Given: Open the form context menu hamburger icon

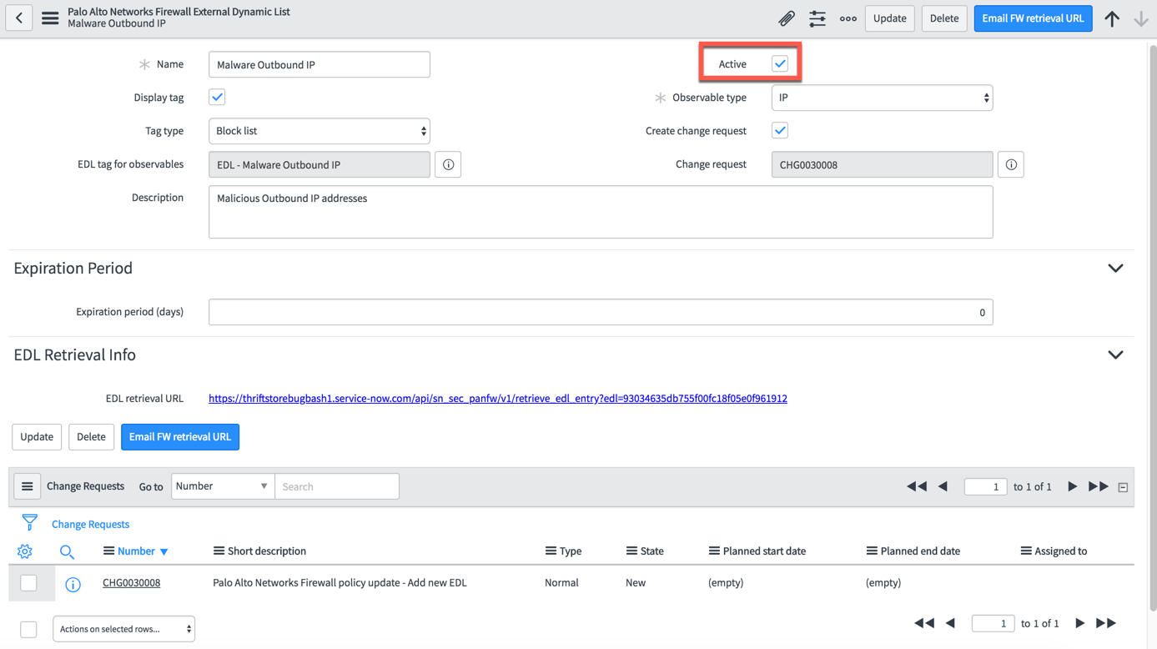Looking at the screenshot, I should click(50, 18).
